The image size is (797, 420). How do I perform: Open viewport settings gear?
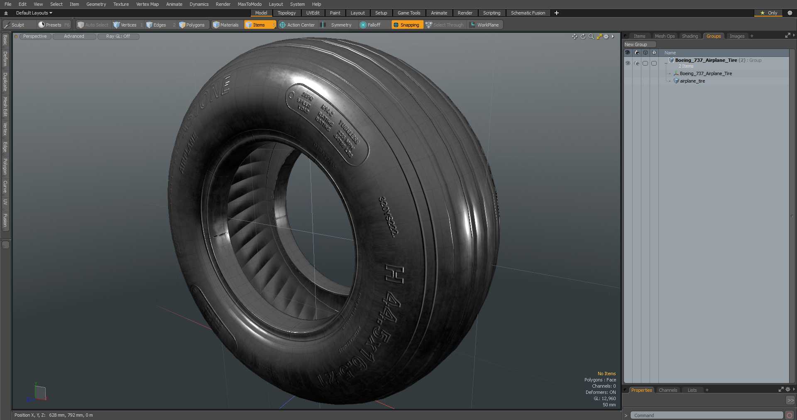click(606, 37)
